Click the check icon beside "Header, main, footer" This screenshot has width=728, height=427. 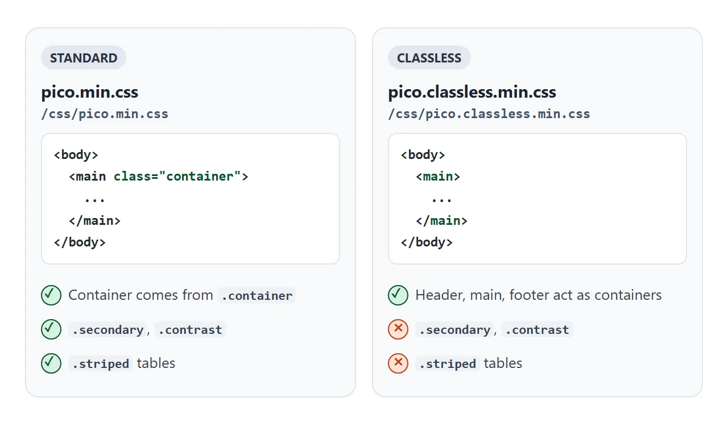click(x=398, y=295)
